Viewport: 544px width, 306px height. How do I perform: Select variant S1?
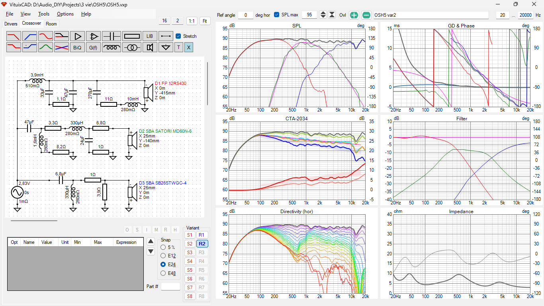click(x=190, y=235)
